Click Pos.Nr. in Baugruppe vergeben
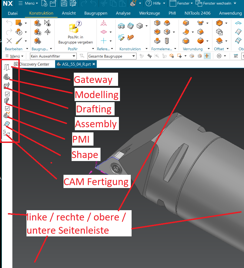This screenshot has width=244, height=268. pos(76,32)
